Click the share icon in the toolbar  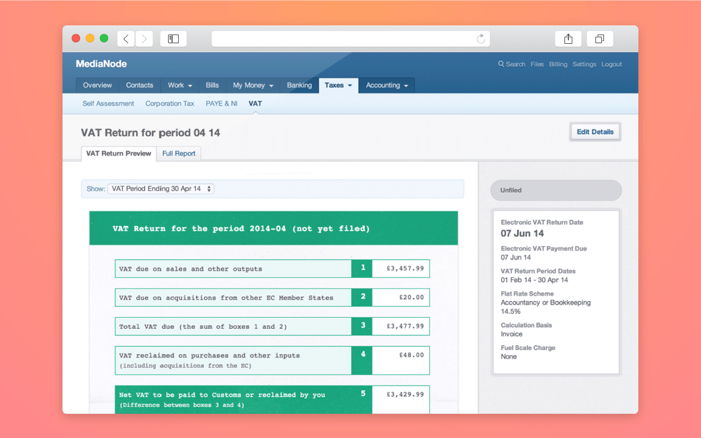pyautogui.click(x=568, y=39)
